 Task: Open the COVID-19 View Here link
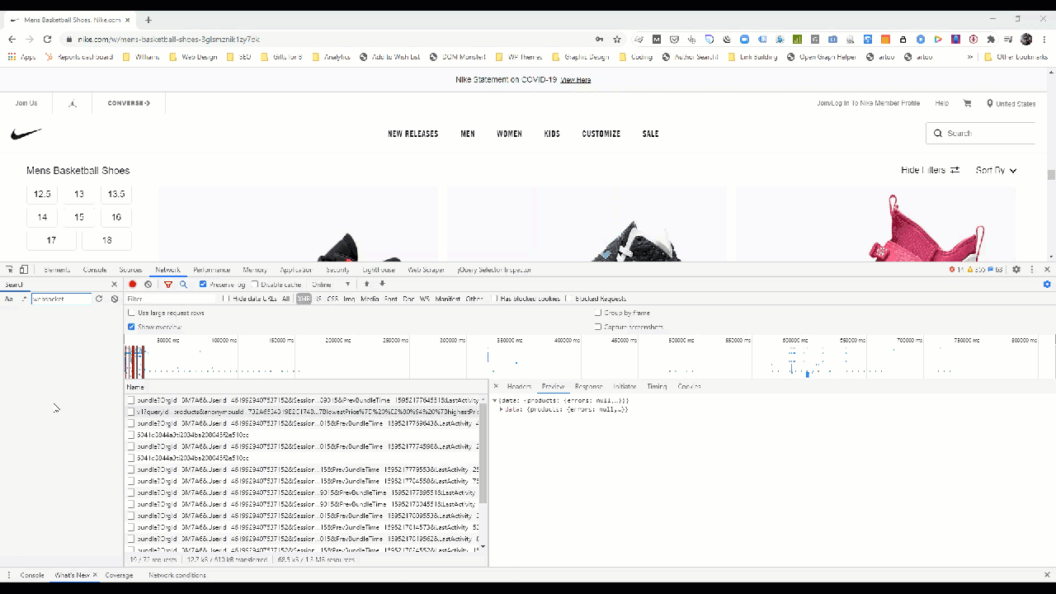(575, 79)
